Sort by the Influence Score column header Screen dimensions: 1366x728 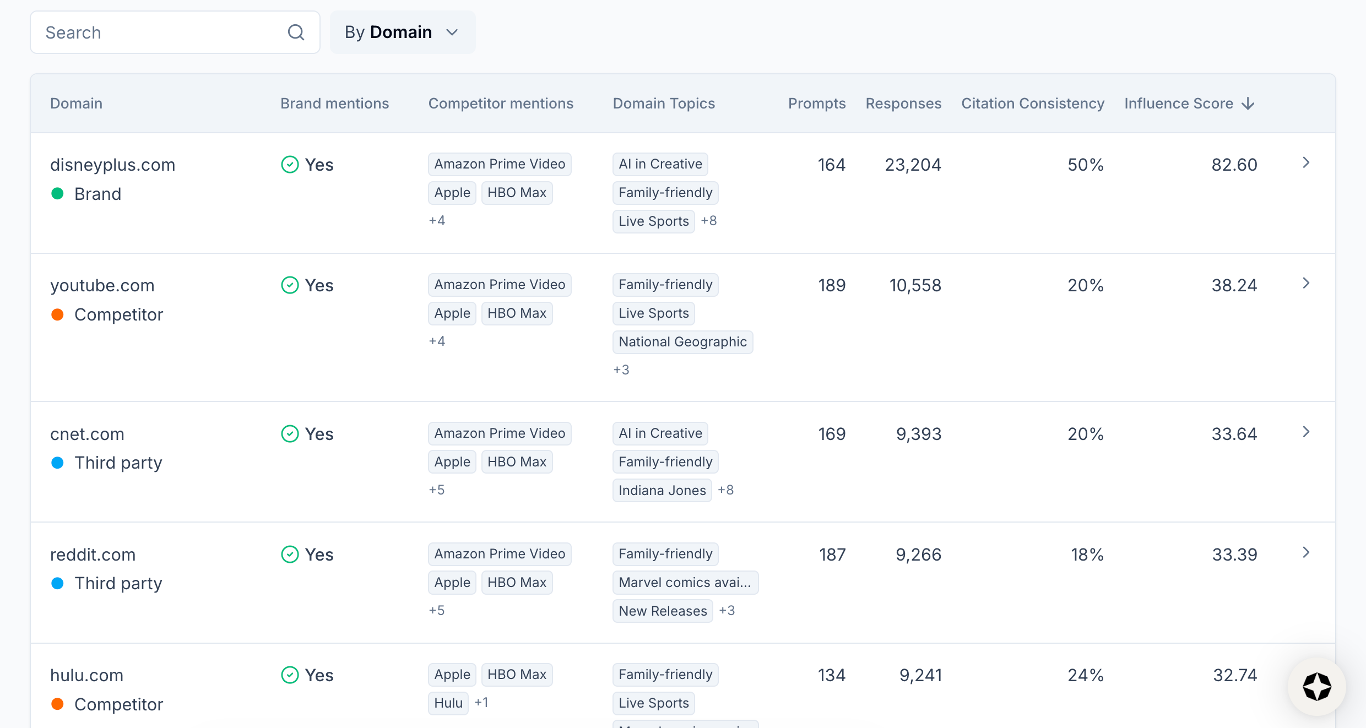click(1178, 104)
